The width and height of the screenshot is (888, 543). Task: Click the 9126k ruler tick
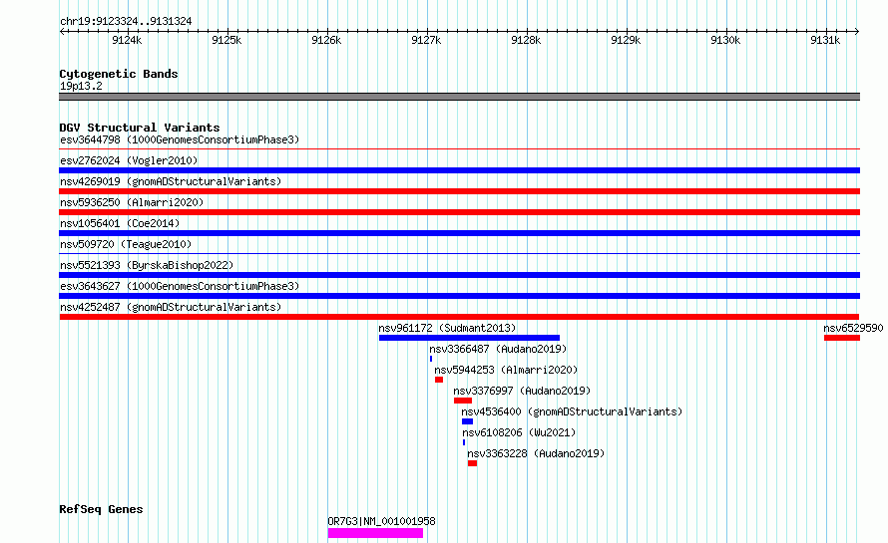pyautogui.click(x=327, y=40)
